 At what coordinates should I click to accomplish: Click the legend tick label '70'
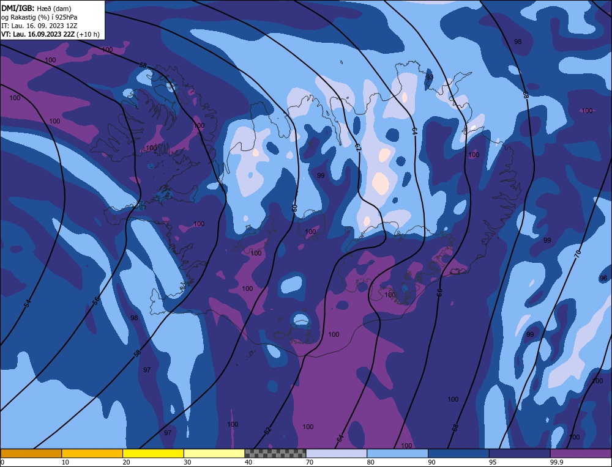tap(310, 462)
